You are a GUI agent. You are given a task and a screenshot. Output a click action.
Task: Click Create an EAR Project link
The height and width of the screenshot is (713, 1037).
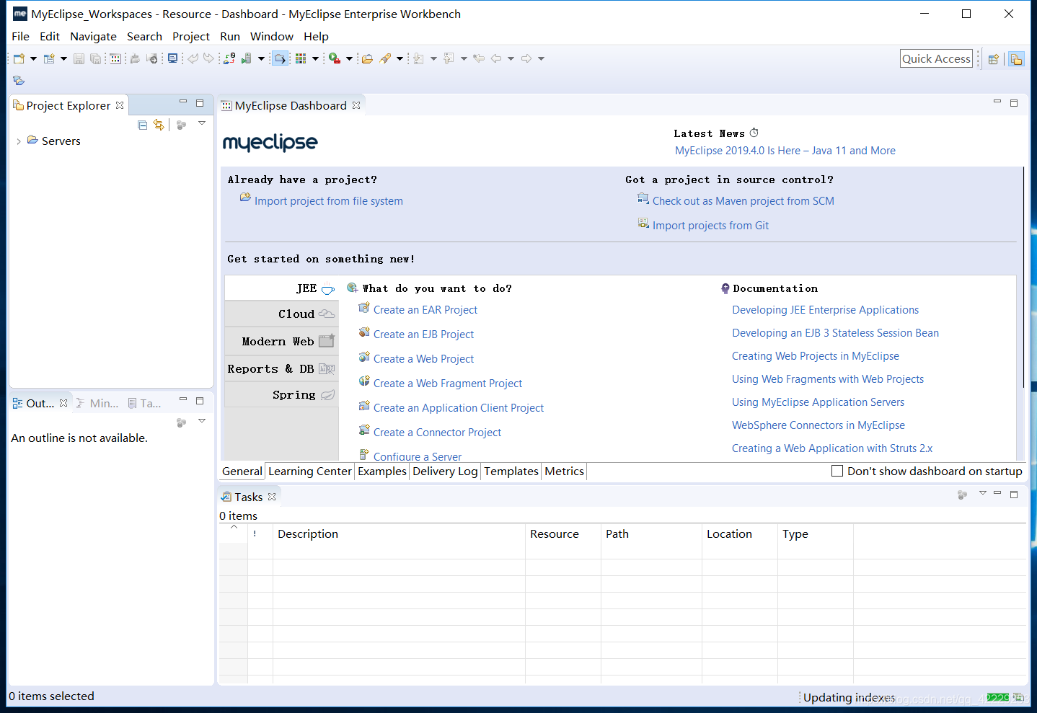tap(425, 310)
